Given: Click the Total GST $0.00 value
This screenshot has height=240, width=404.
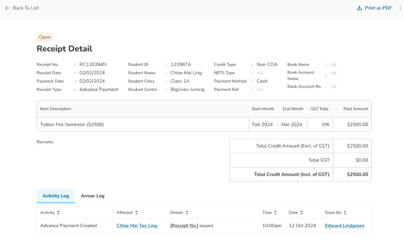Looking at the screenshot, I should tap(361, 160).
